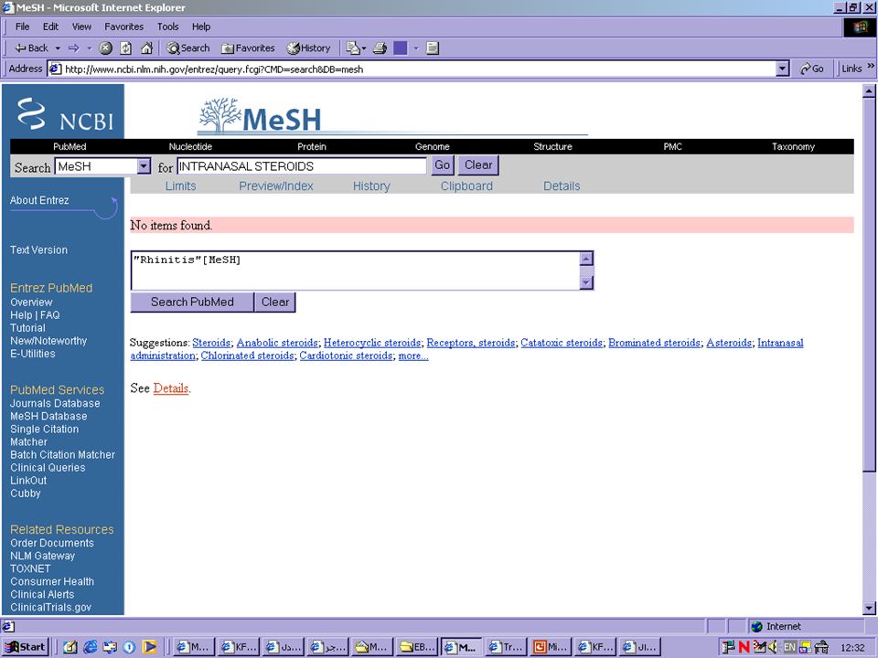The height and width of the screenshot is (658, 878).
Task: Open the Tools menu
Action: (167, 27)
